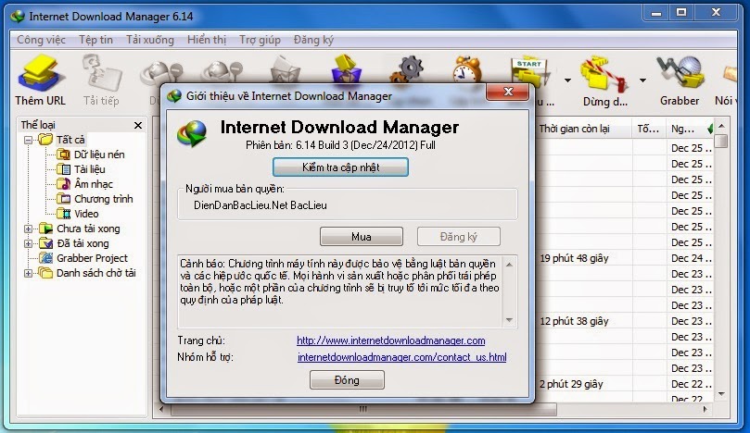Screen dimensions: 750x433
Task: Click the delete completed basket toolbar icon
Action: 347,70
